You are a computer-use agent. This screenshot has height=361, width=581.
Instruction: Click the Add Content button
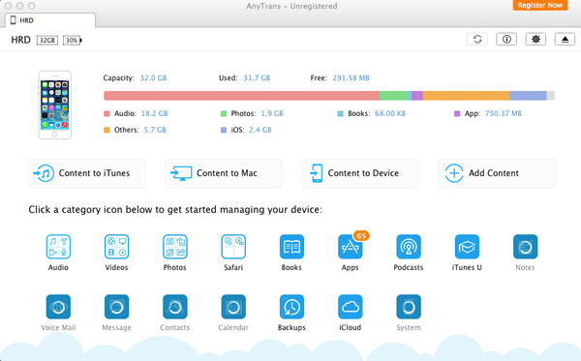pyautogui.click(x=497, y=173)
